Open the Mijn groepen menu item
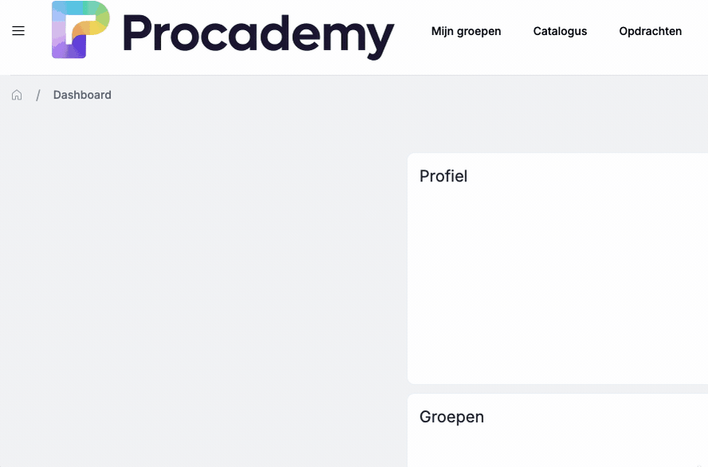This screenshot has height=467, width=708. point(466,31)
